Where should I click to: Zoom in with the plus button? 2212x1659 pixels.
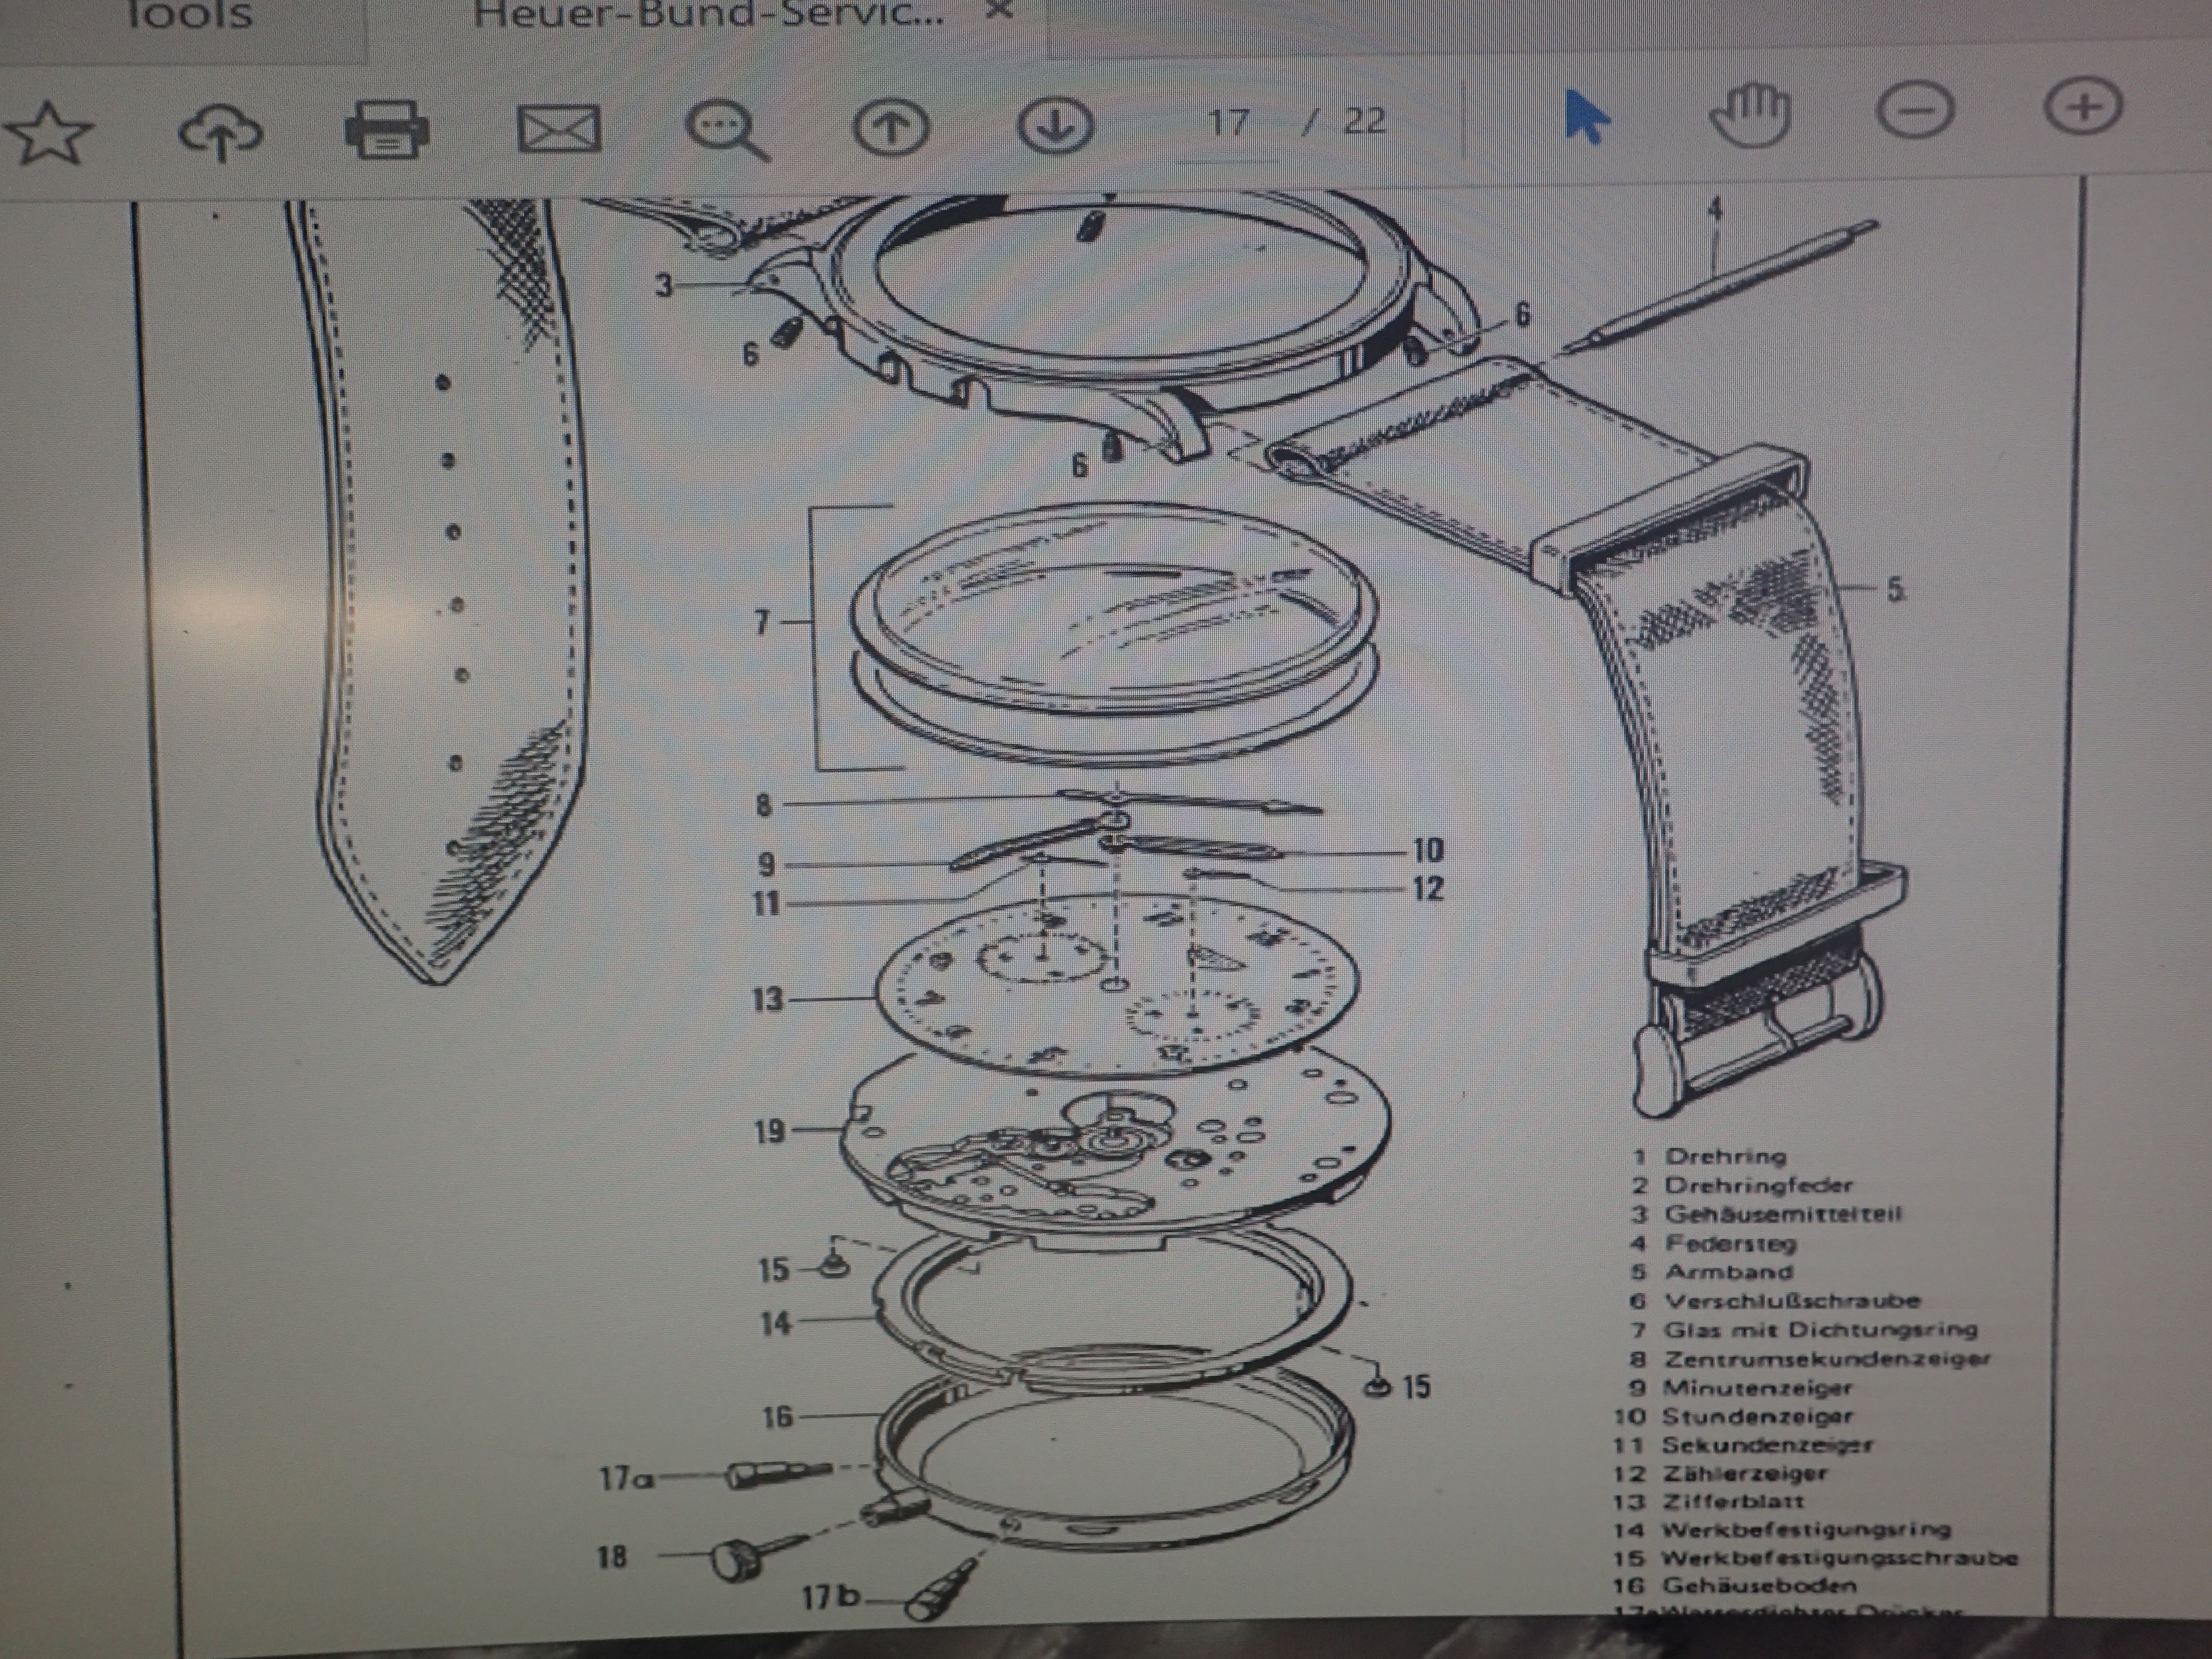point(2084,106)
